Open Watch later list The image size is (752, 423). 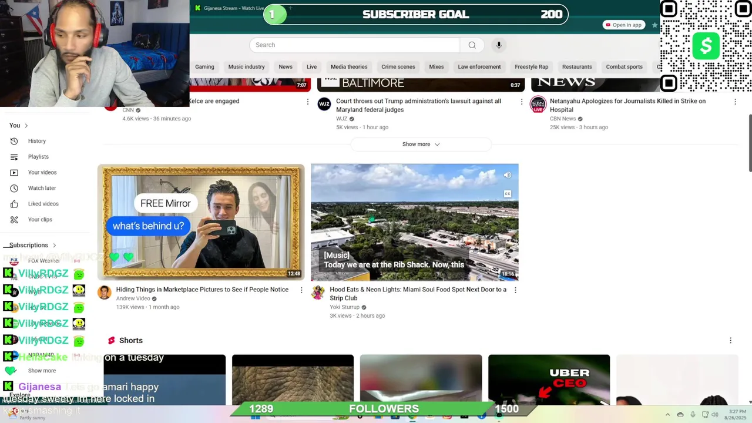click(42, 188)
